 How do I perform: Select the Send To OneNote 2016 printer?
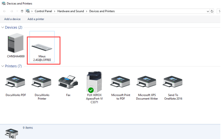click(x=173, y=81)
